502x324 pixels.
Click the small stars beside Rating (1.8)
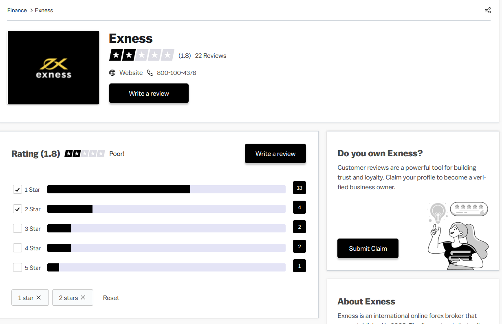[85, 154]
